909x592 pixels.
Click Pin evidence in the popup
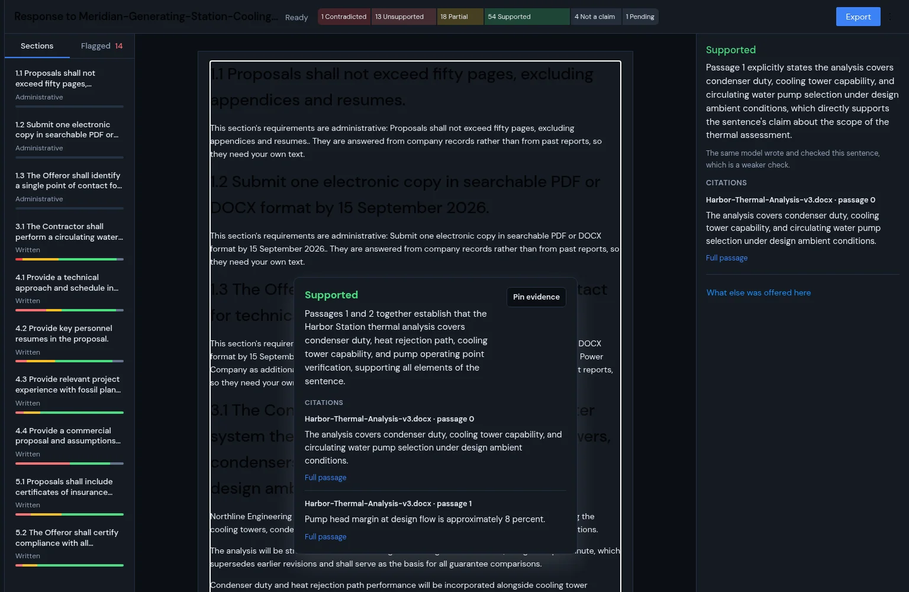536,297
